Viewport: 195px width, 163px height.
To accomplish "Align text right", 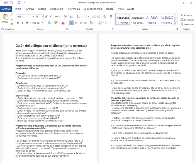I will coord(81,23).
